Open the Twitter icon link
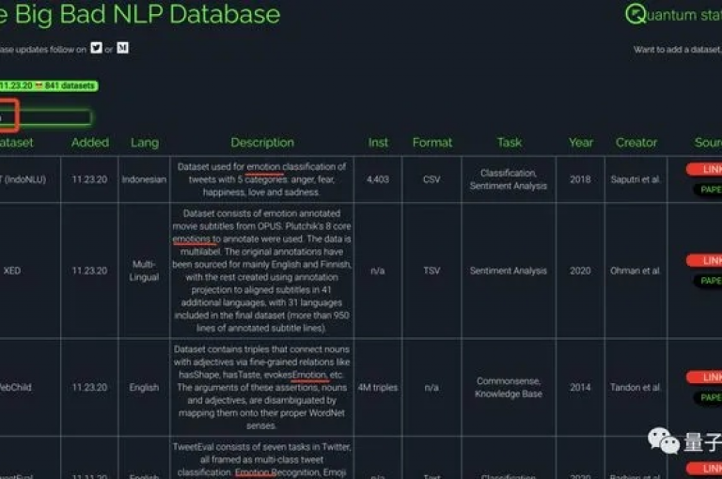 (96, 48)
